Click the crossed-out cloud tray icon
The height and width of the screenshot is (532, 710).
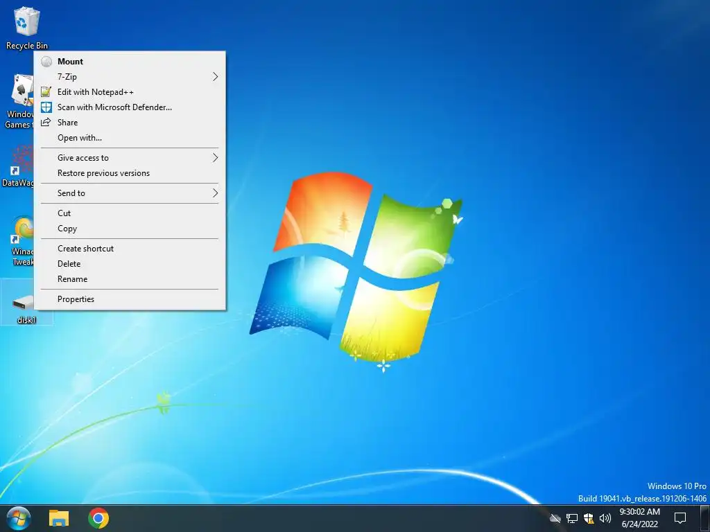click(555, 518)
